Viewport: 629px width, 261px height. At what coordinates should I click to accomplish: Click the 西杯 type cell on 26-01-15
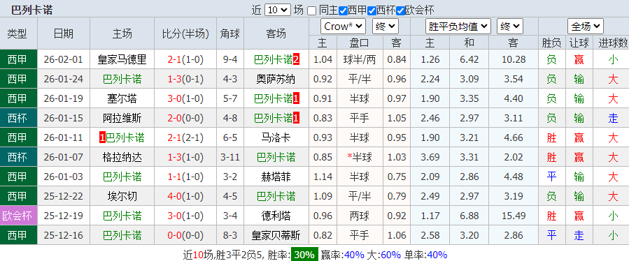pyautogui.click(x=18, y=118)
